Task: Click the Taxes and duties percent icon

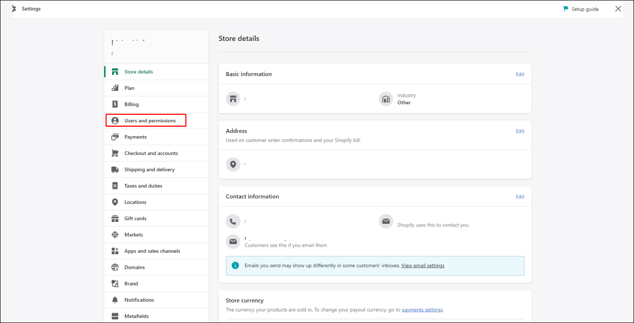Action: [x=115, y=186]
